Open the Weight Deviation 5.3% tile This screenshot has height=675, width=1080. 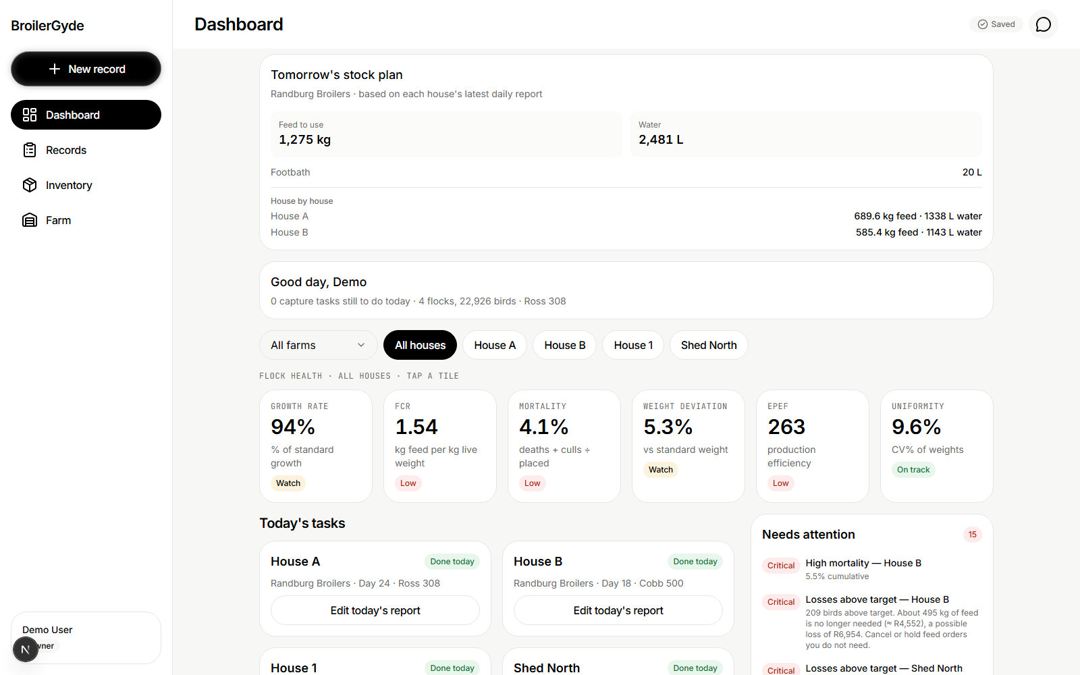[688, 446]
